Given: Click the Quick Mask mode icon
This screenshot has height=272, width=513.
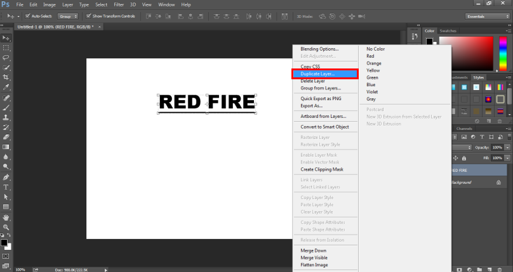Looking at the screenshot, I should click(6, 256).
